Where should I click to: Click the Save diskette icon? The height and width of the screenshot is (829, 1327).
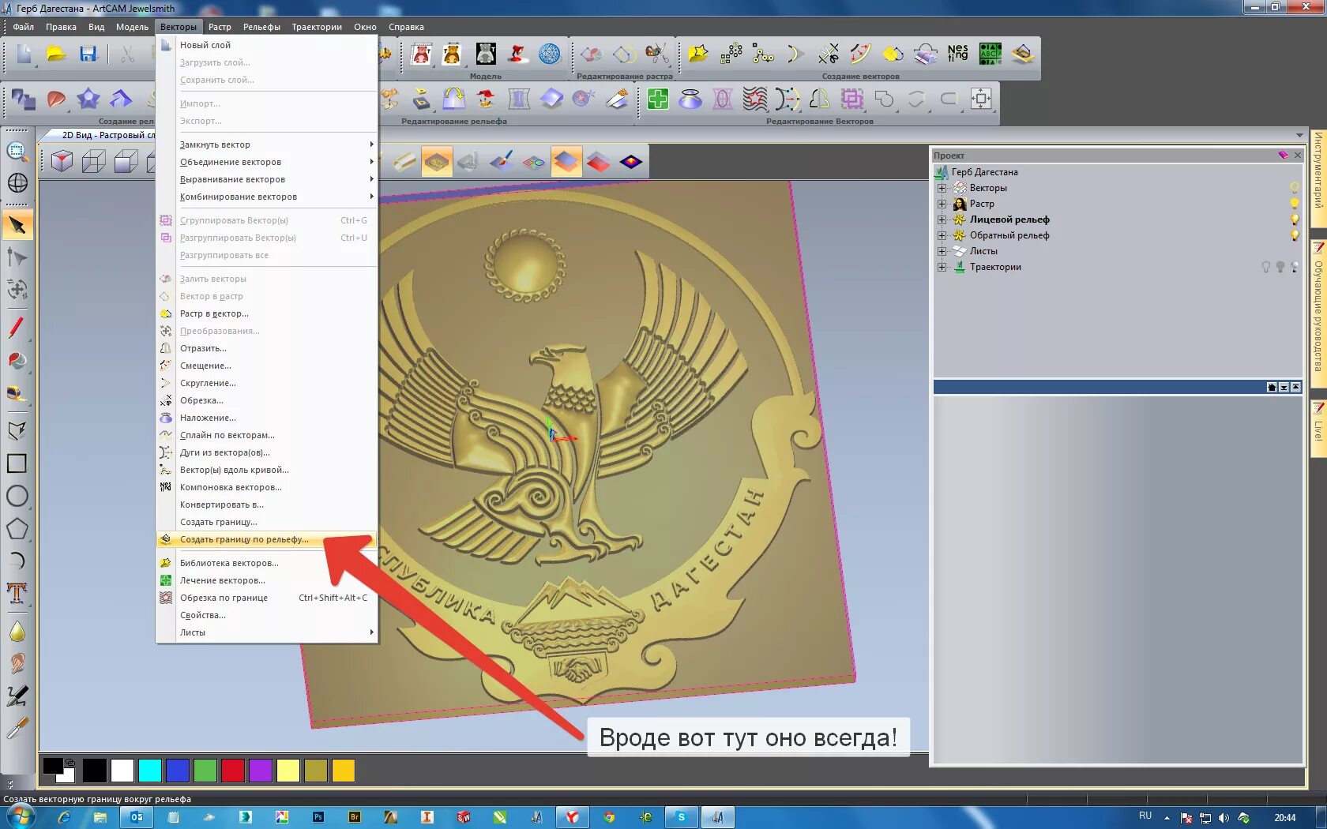(88, 54)
